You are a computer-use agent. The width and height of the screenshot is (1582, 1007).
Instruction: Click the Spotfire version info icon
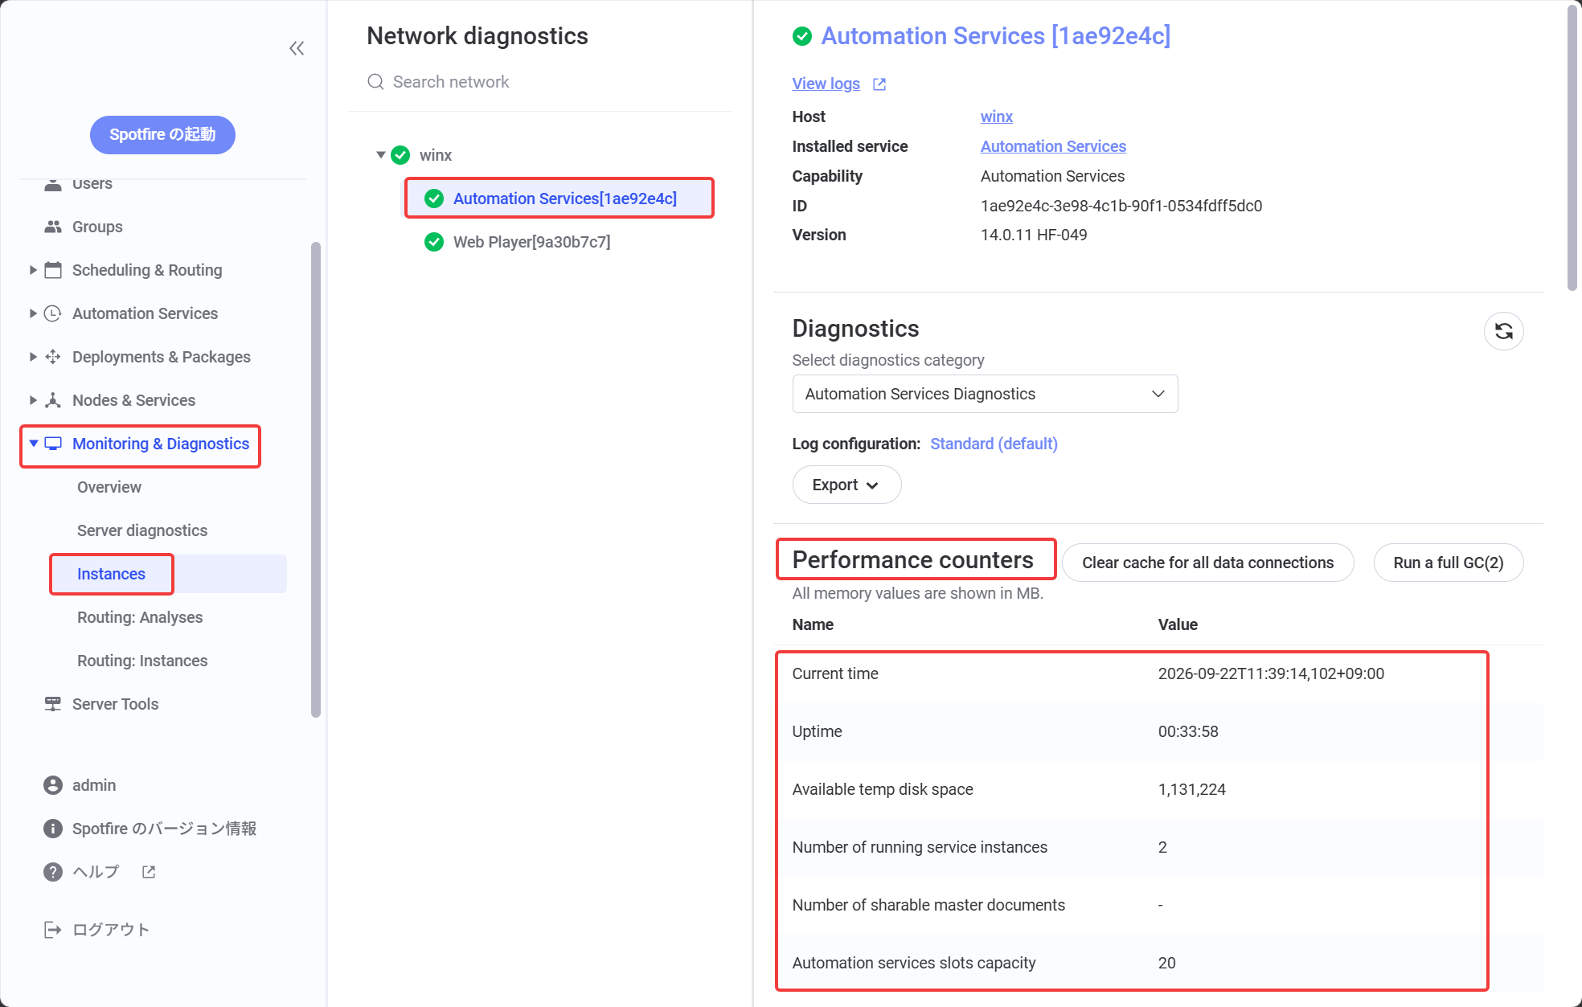point(53,829)
